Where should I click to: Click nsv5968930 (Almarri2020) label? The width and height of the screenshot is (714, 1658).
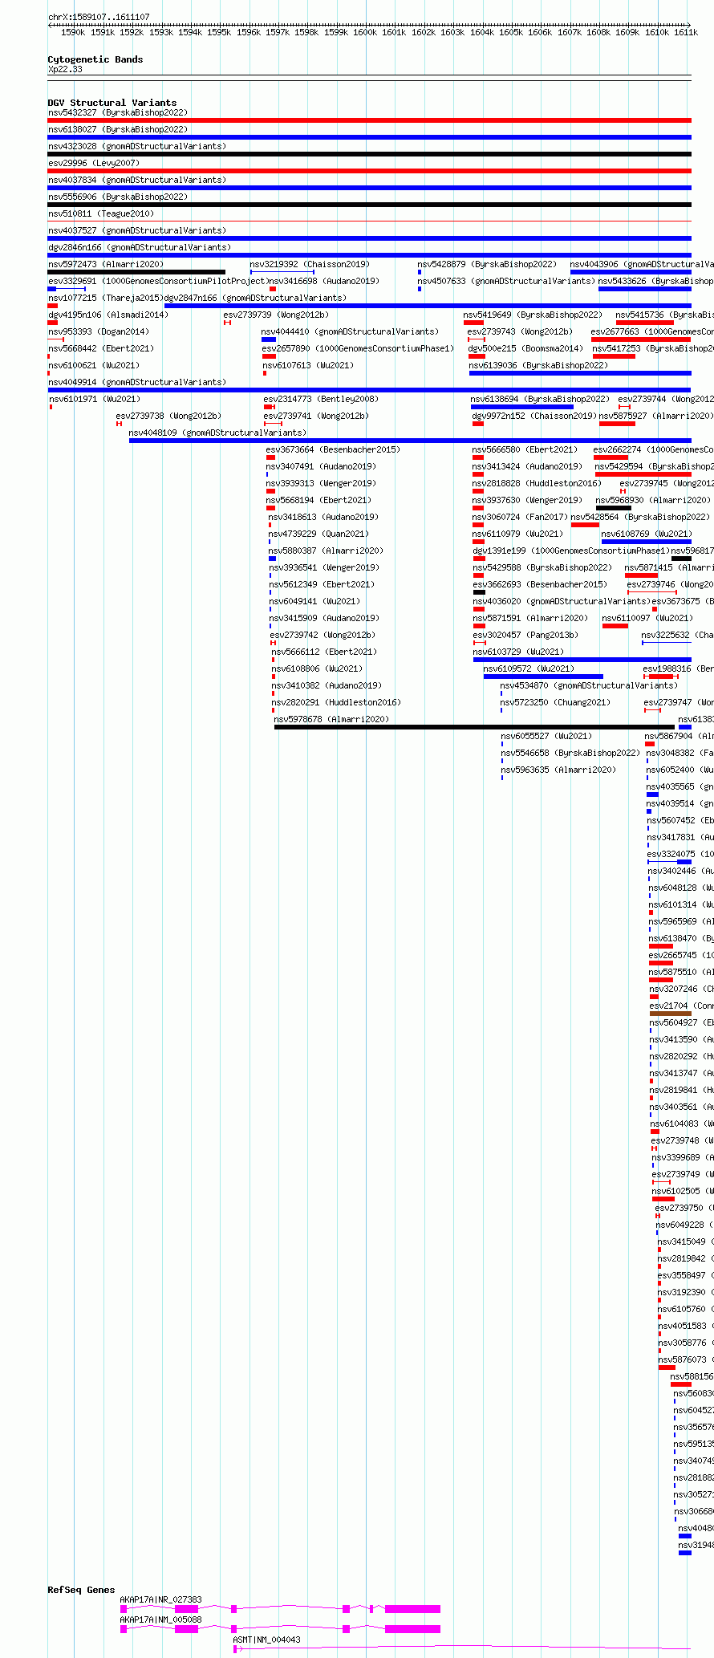coord(653,500)
